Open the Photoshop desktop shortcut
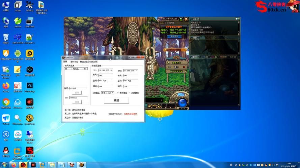Viewport: 300px width, 168px height. click(29, 87)
